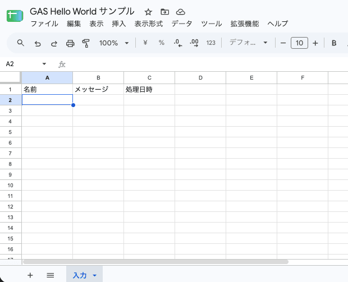Viewport: 348px width, 282px height.
Task: Open the 入力 sheet tab options arrow
Action: [94, 276]
